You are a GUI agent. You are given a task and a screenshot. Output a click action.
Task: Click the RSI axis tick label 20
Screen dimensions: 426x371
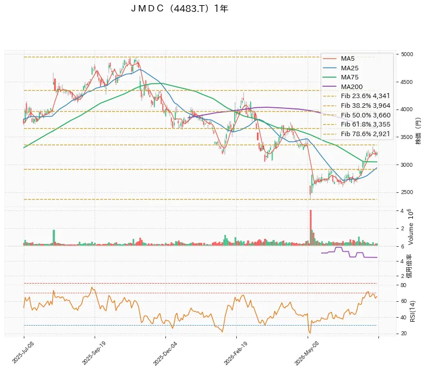coord(403,334)
